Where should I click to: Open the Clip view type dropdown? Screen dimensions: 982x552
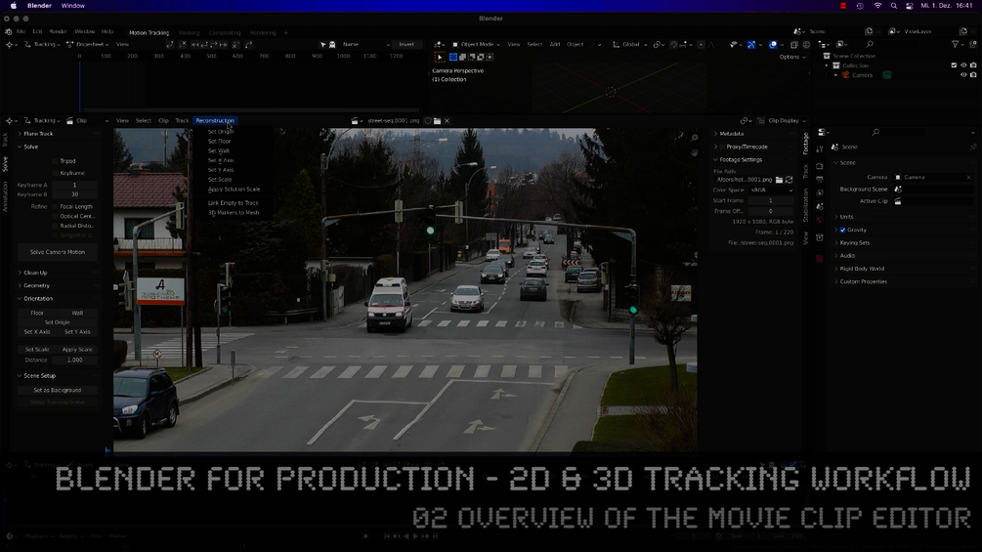click(x=88, y=121)
